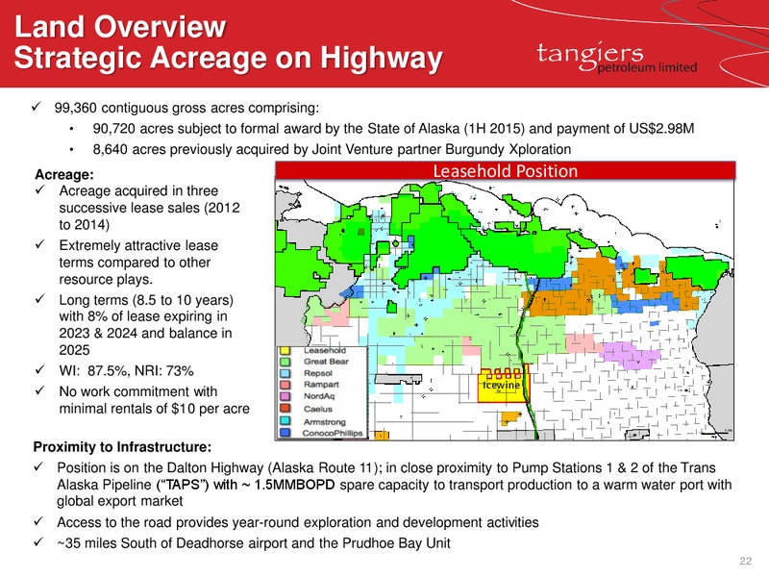Click 'No work commitment with minimal rentals' text
Viewport: 769px width, 577px height.
point(155,400)
